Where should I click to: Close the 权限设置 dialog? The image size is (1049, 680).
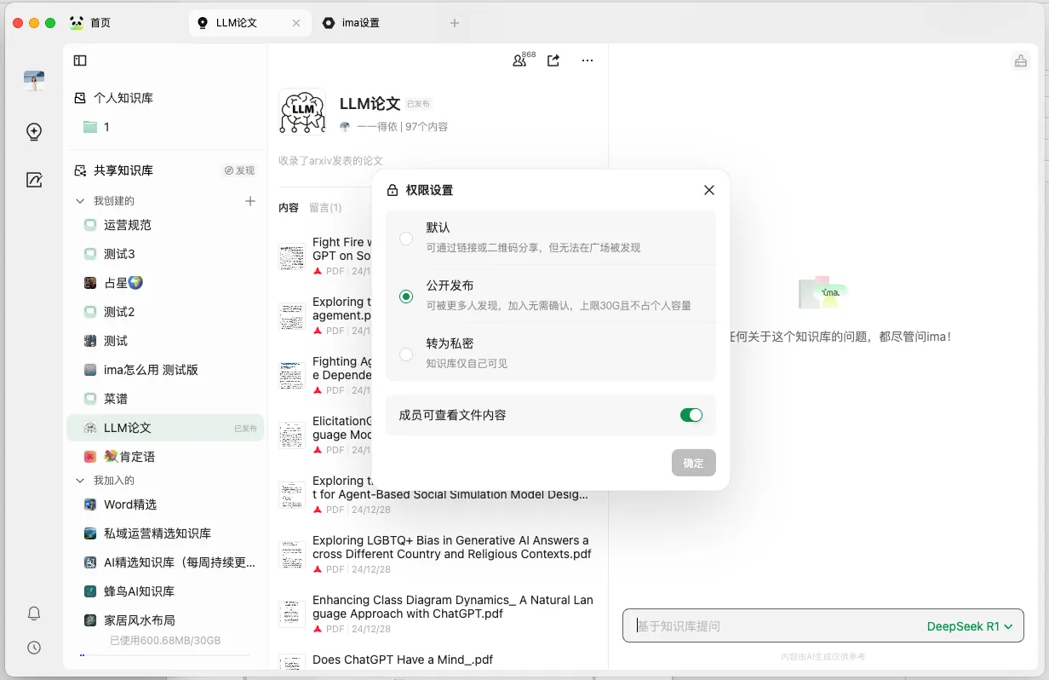click(708, 190)
